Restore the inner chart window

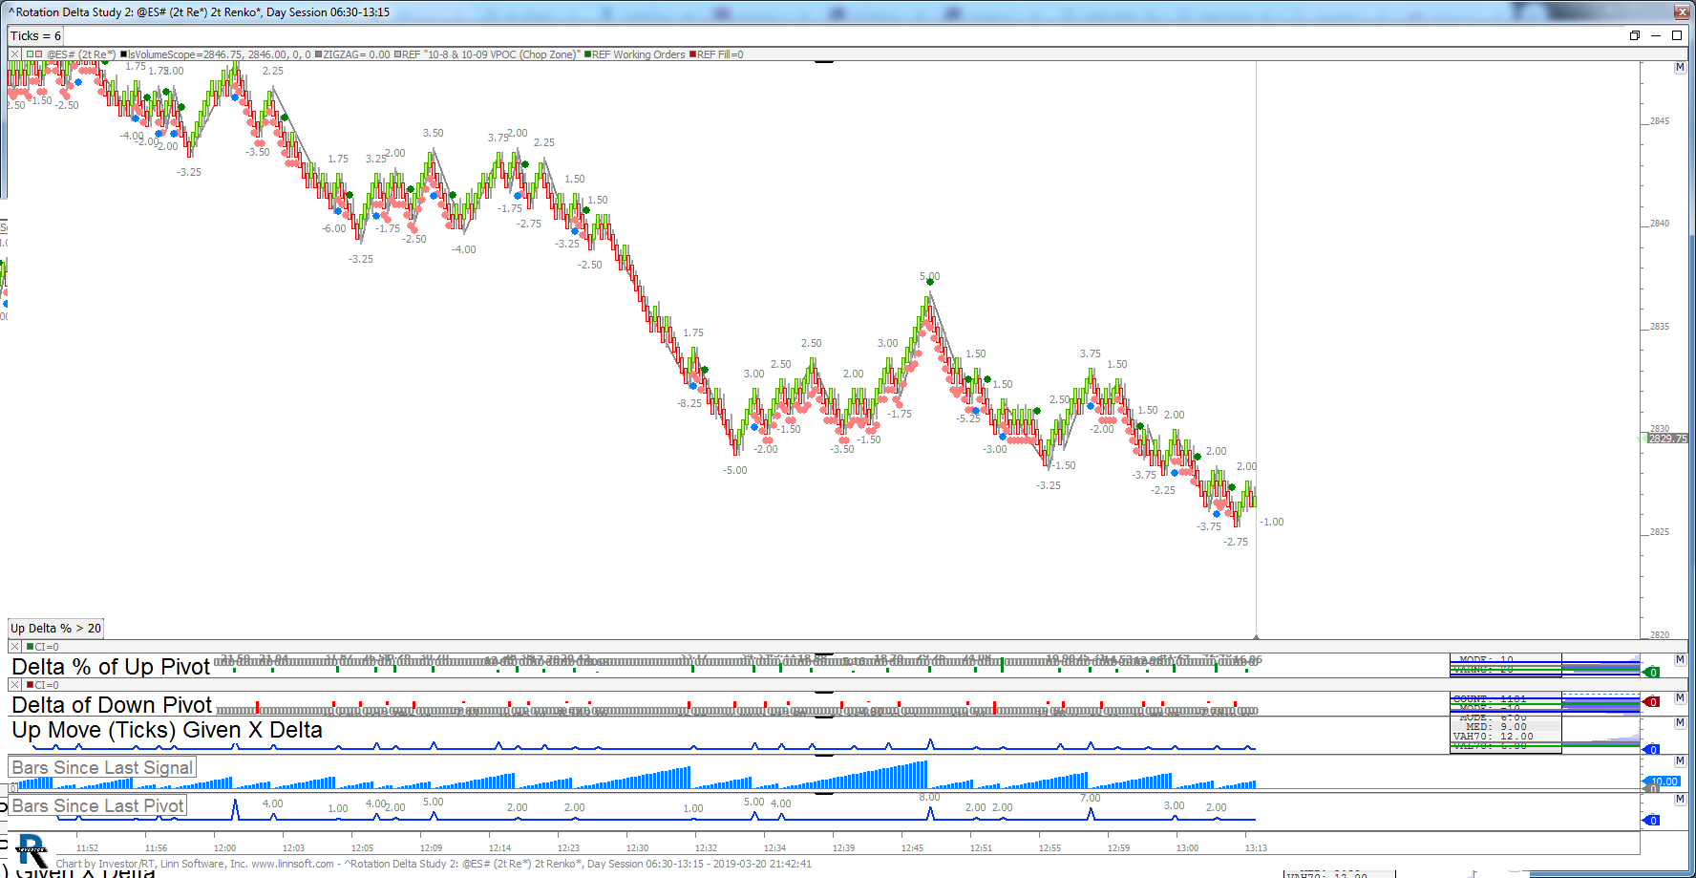point(1635,35)
